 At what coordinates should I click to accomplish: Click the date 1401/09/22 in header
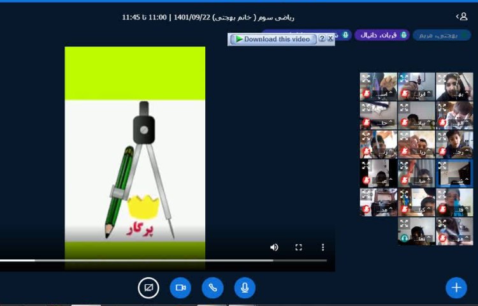tap(192, 17)
